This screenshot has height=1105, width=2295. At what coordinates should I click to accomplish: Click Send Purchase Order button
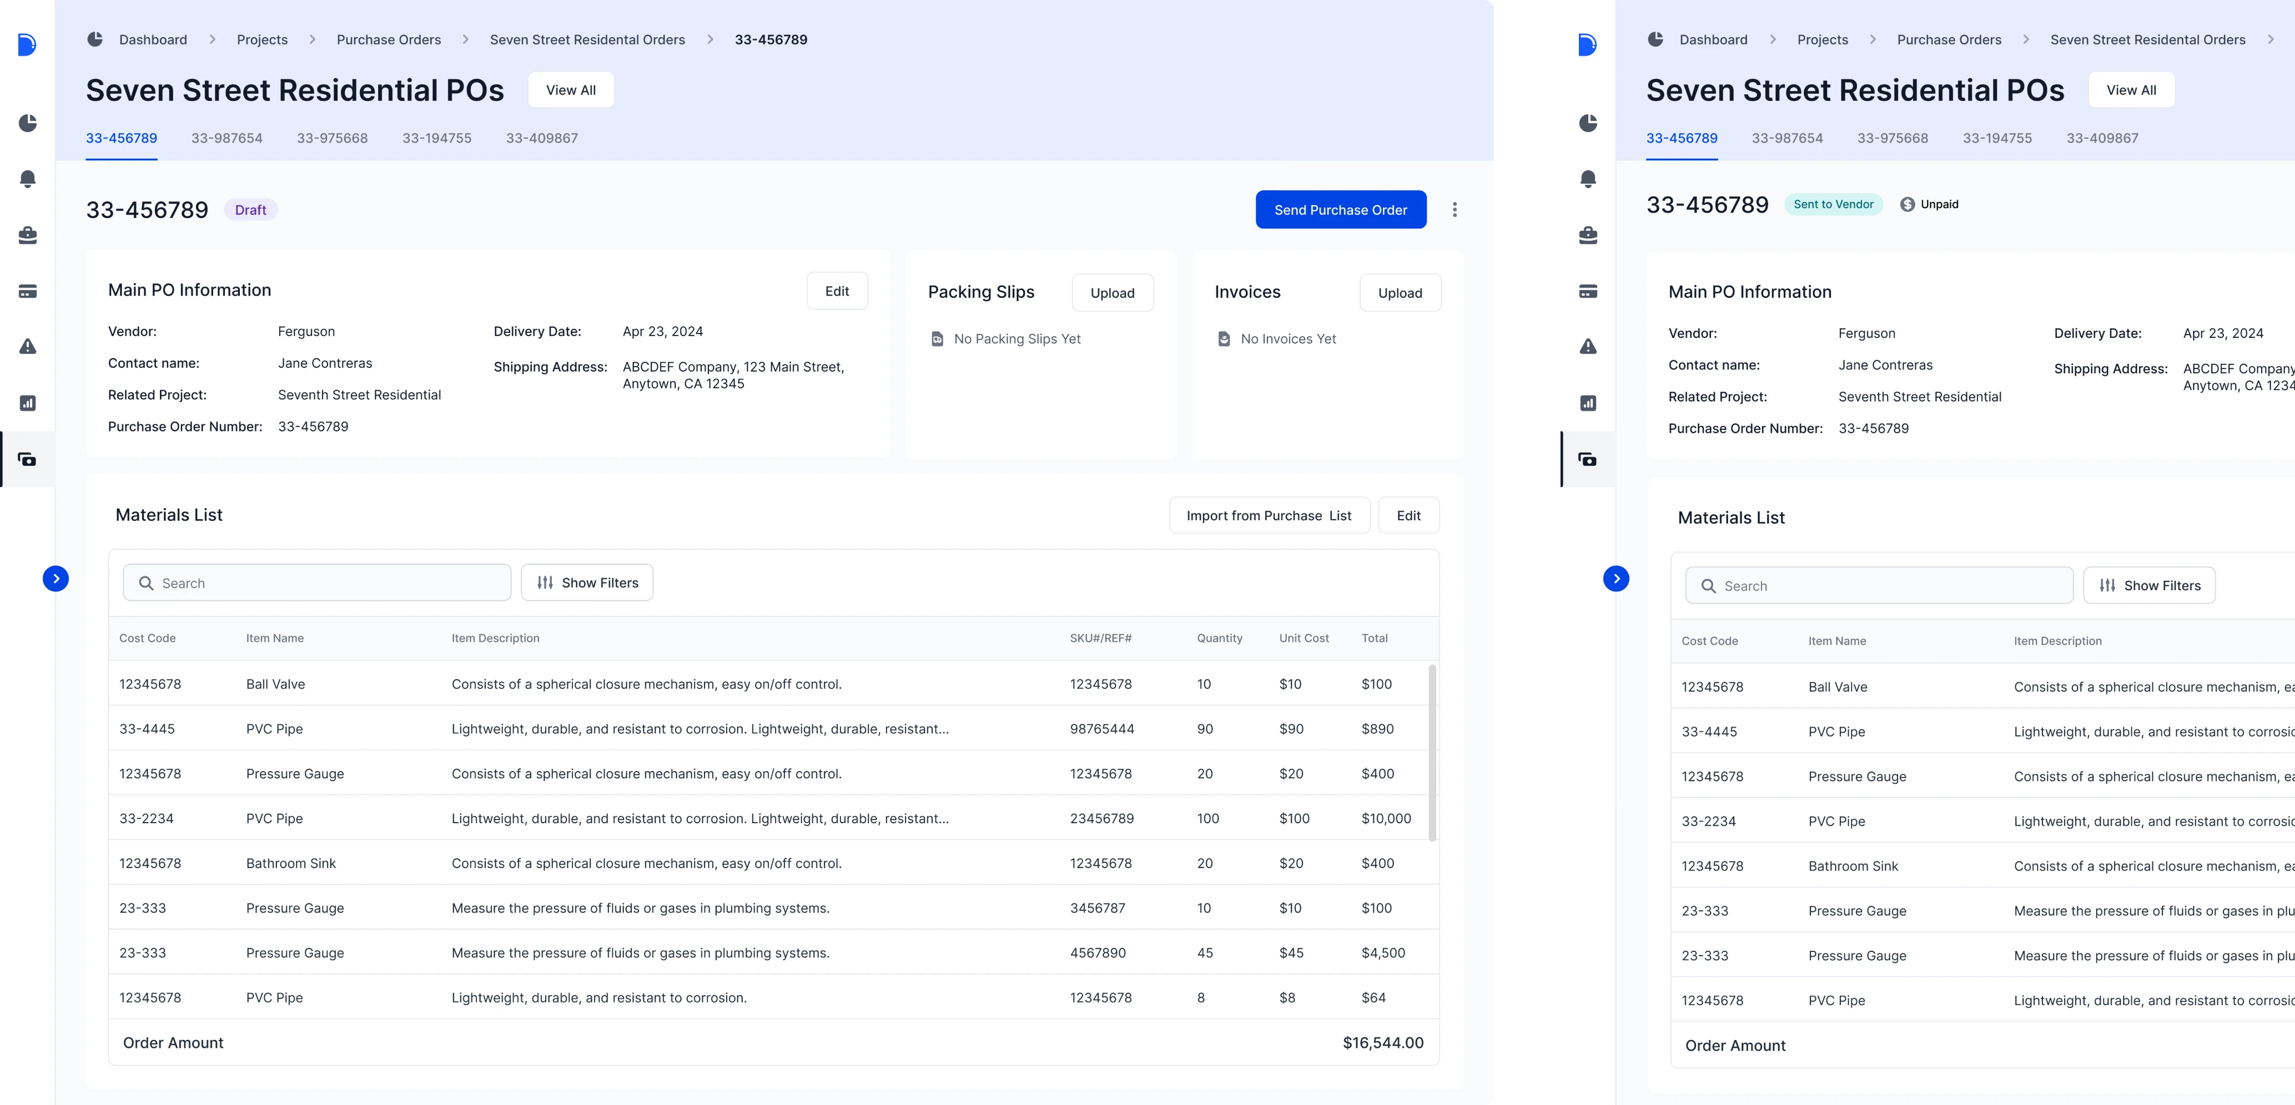pos(1340,210)
